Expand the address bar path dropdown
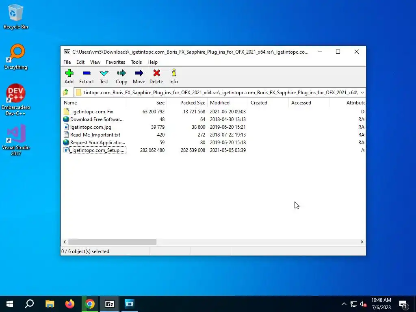The image size is (416, 312). pos(362,92)
